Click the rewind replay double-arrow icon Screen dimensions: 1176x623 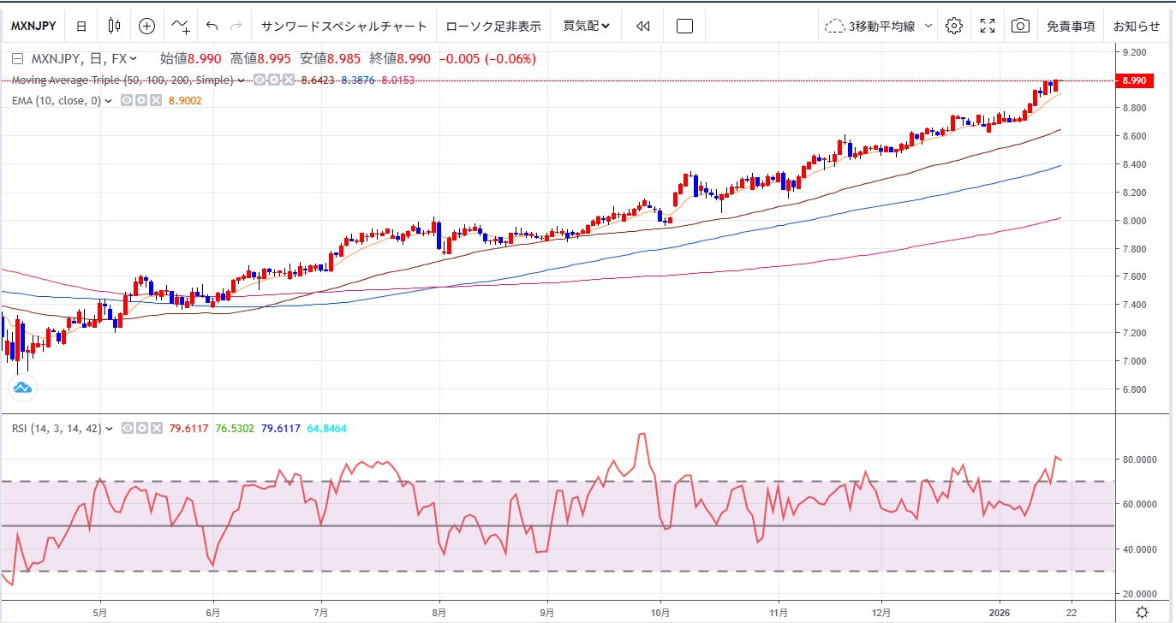[x=643, y=26]
